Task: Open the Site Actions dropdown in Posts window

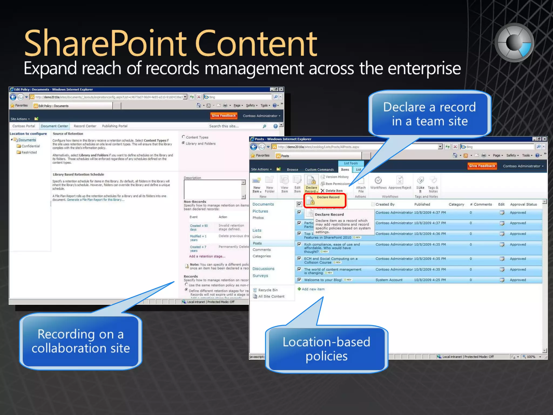Action: (261, 169)
